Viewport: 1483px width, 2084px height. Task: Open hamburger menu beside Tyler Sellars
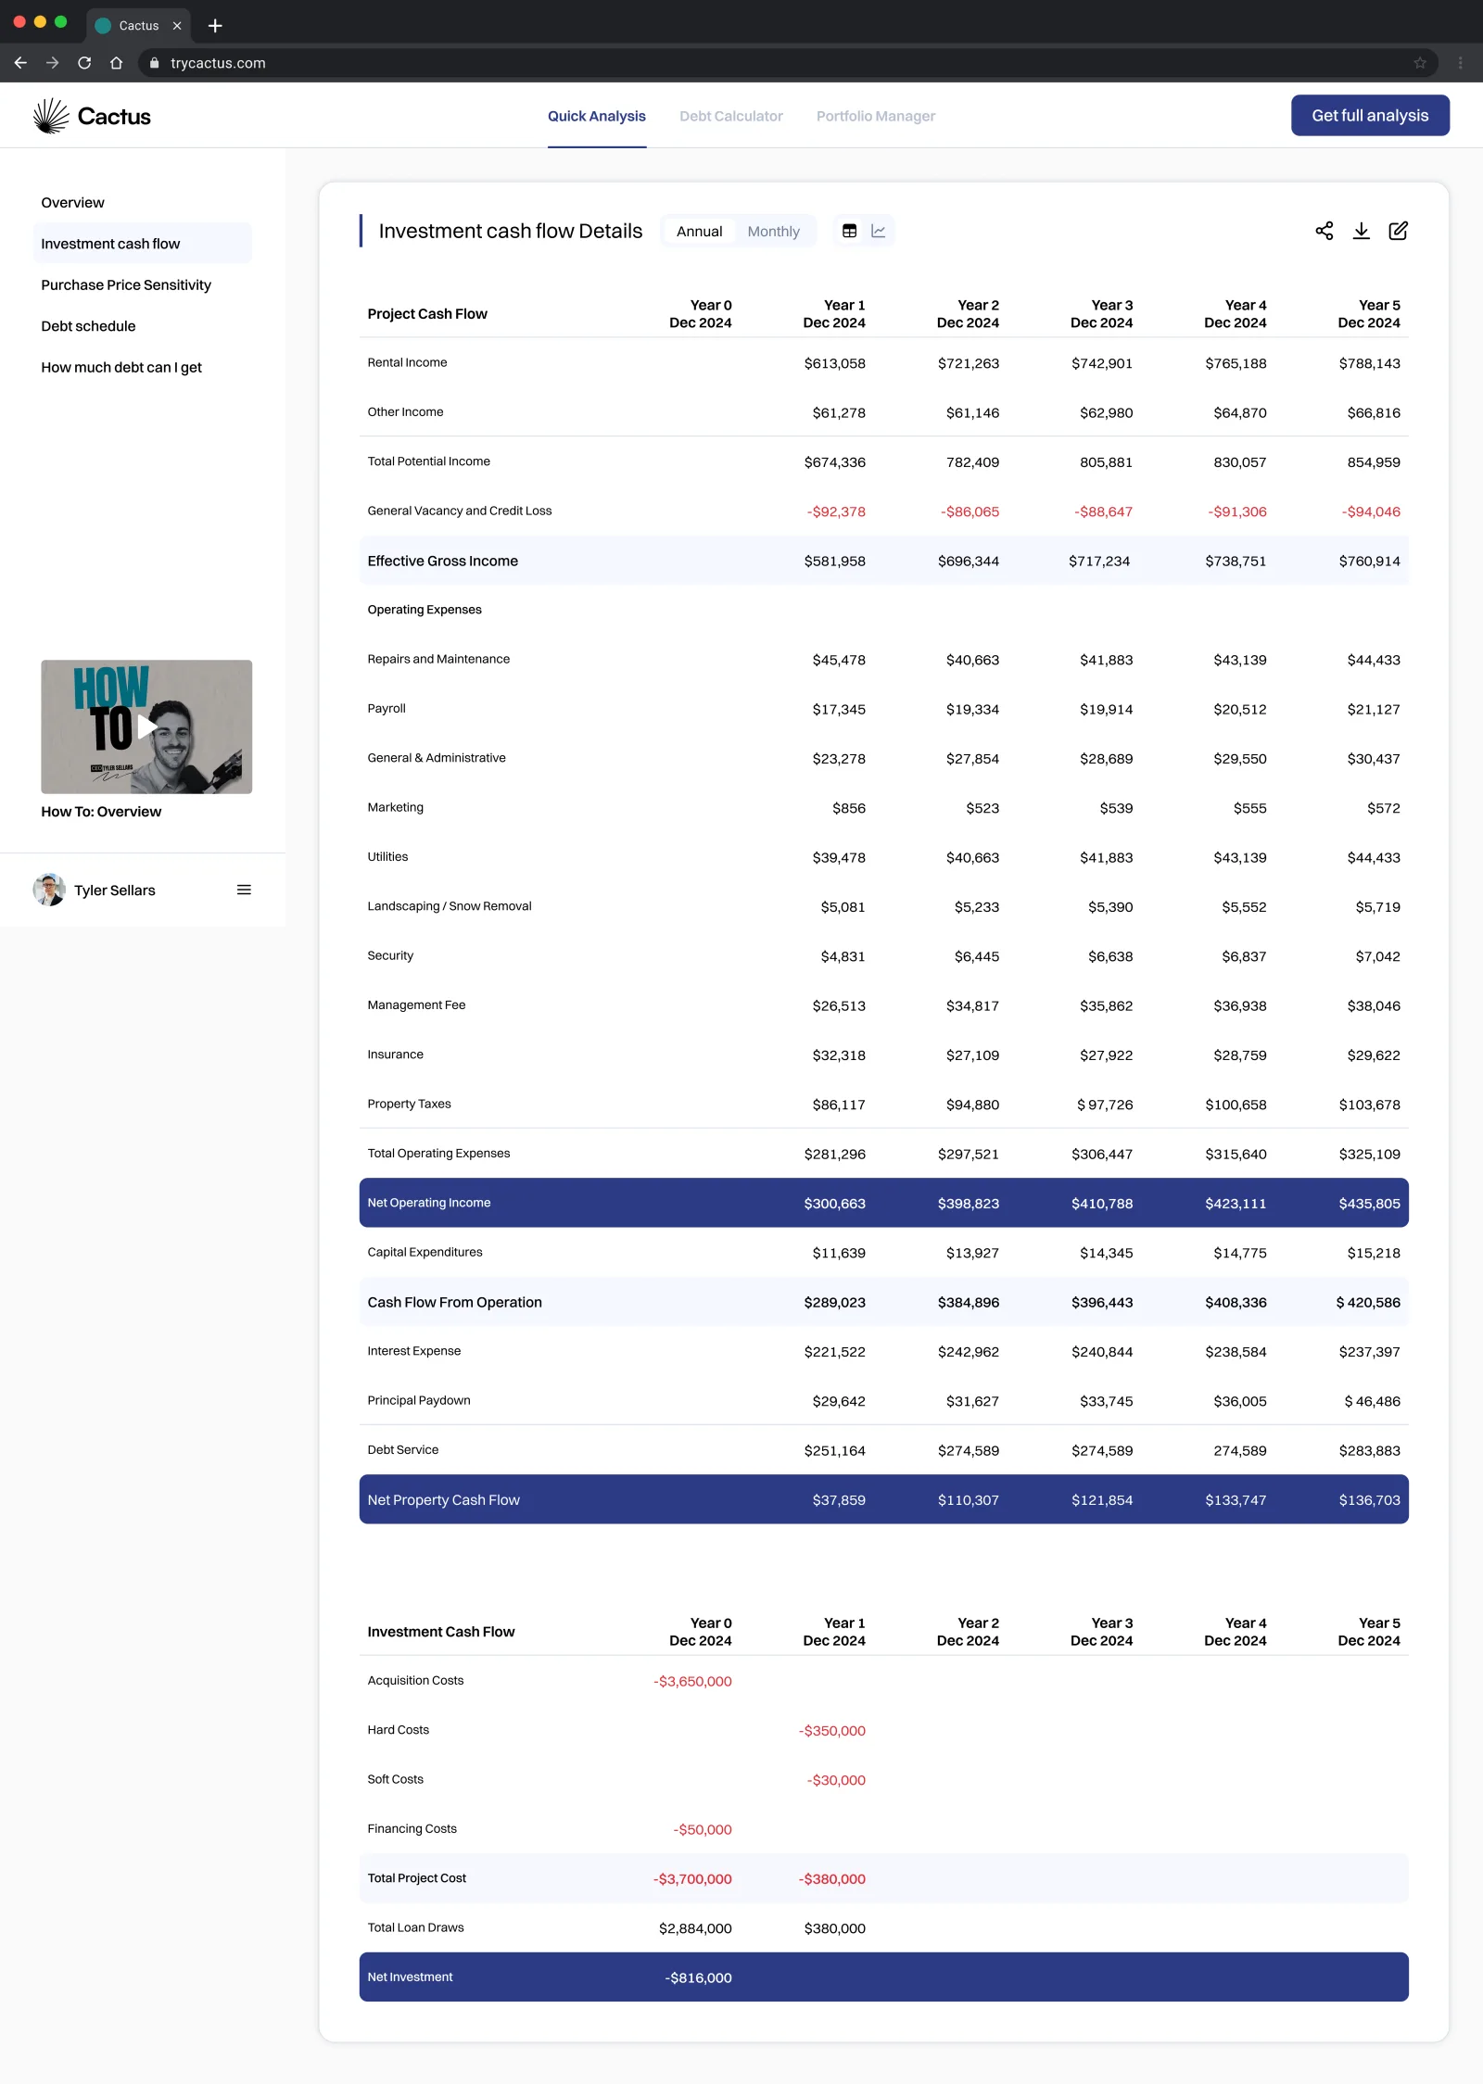coord(244,890)
